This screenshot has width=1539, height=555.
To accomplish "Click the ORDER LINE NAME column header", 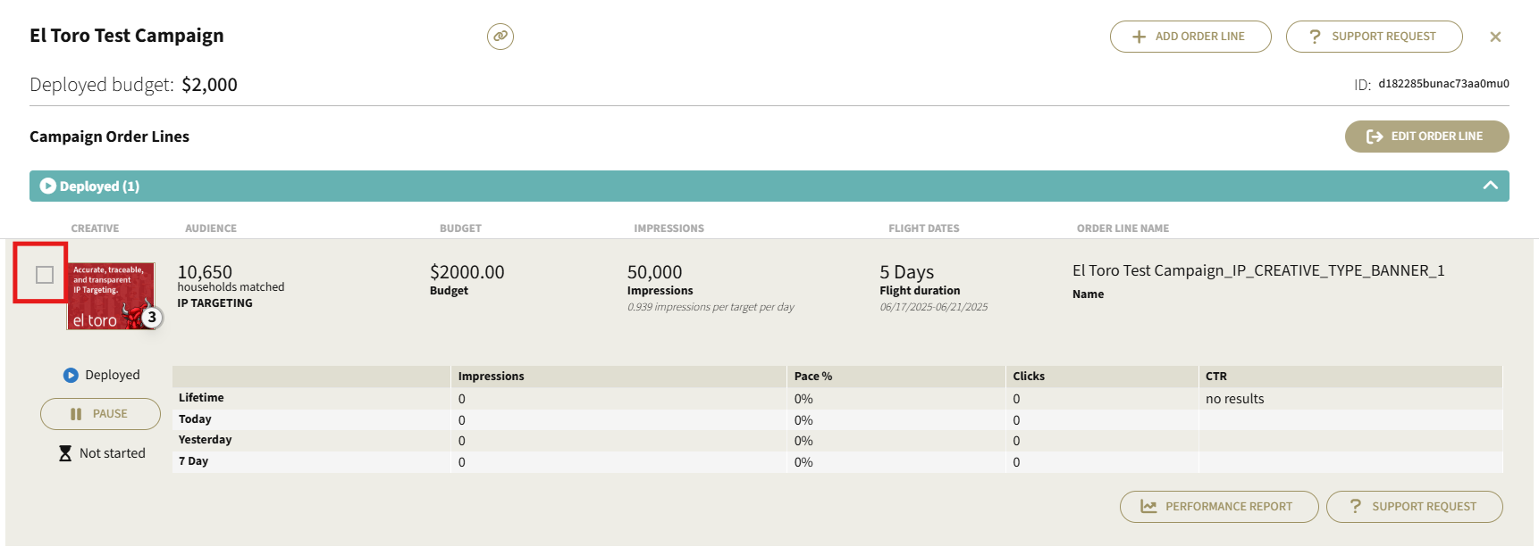I will click(x=1123, y=228).
